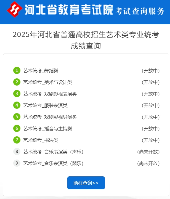The width and height of the screenshot is (170, 199).
Task: Click green number 2 icon for 美术与设计类
Action: point(17,82)
